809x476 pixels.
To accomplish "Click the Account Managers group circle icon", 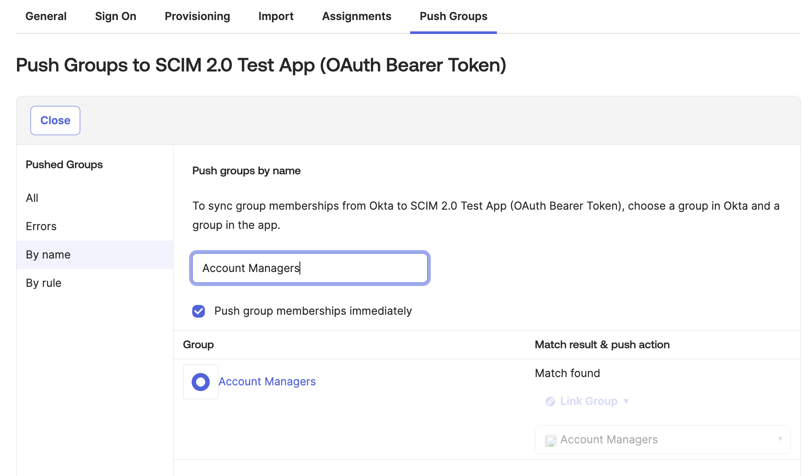I will tap(201, 382).
